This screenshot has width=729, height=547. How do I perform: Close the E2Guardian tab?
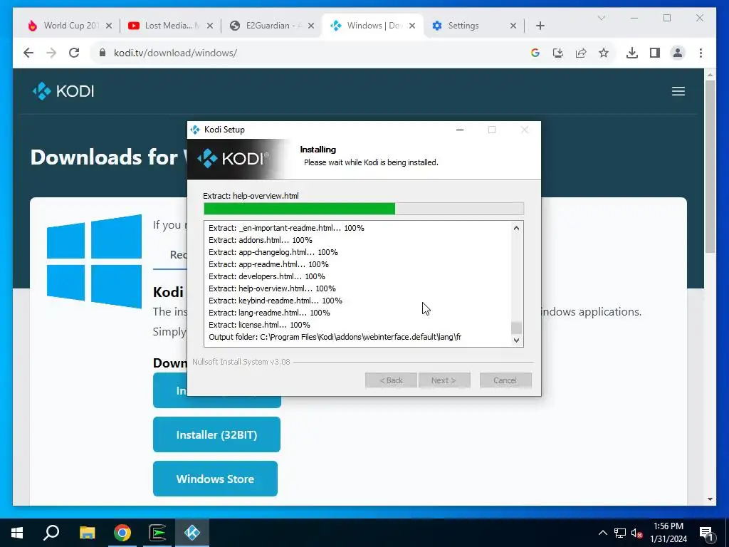311,26
